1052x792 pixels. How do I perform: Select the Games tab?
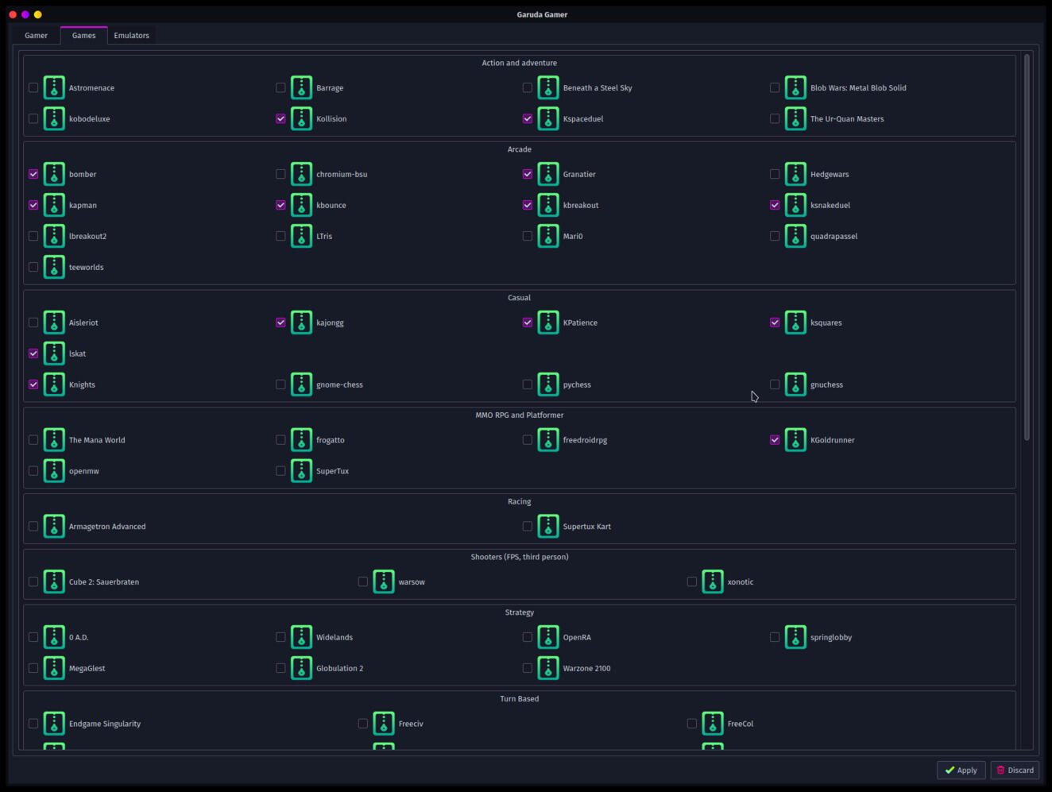[83, 35]
